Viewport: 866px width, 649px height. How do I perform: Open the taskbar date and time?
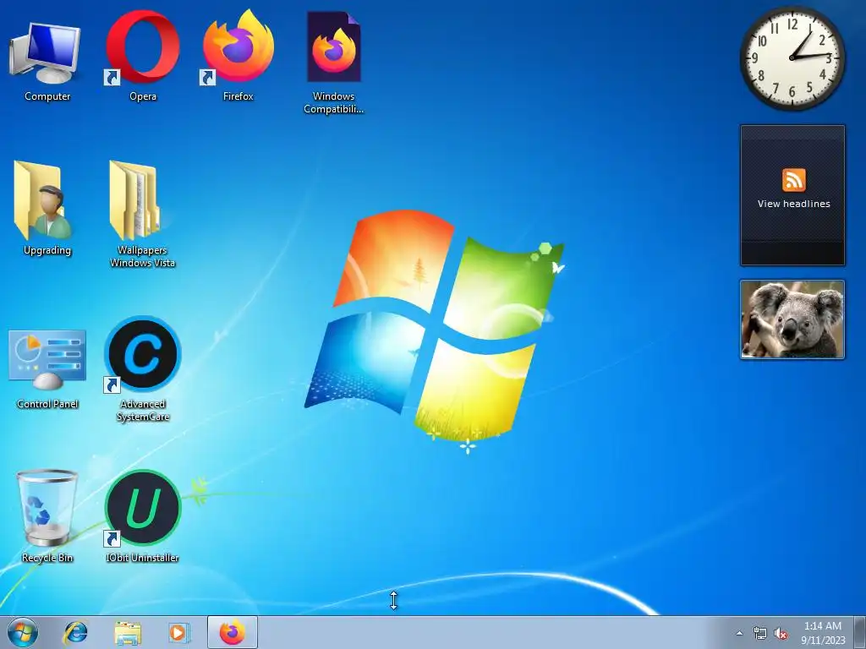point(823,633)
